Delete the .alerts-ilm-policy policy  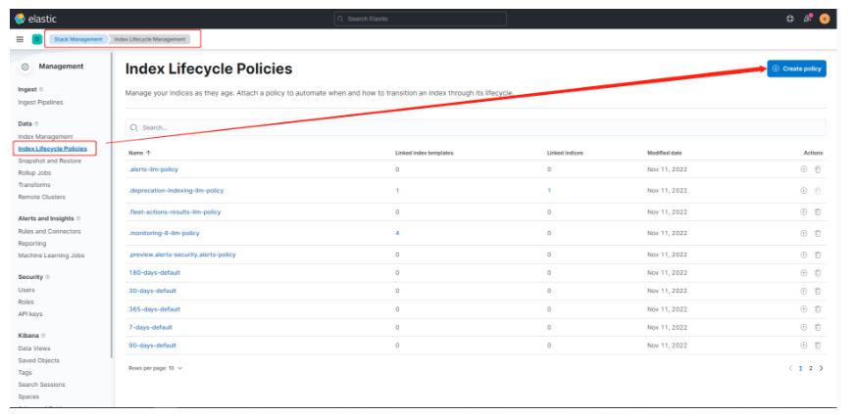point(818,169)
